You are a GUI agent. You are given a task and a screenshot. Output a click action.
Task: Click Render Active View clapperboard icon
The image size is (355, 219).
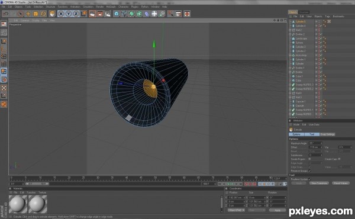point(92,14)
